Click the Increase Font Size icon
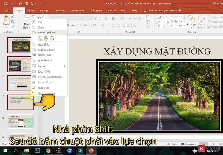Viewport: 223px width, 155px height. (x=95, y=18)
